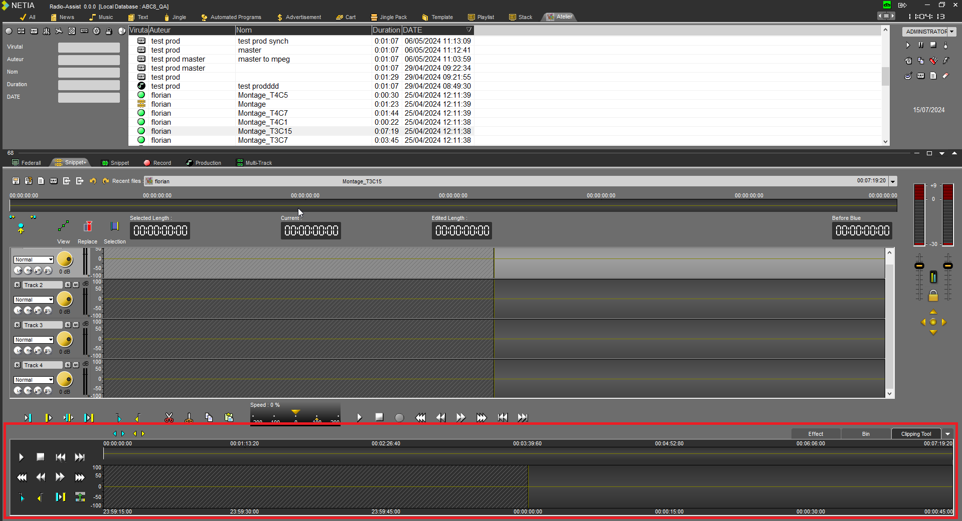Click the Effect button

click(x=816, y=434)
